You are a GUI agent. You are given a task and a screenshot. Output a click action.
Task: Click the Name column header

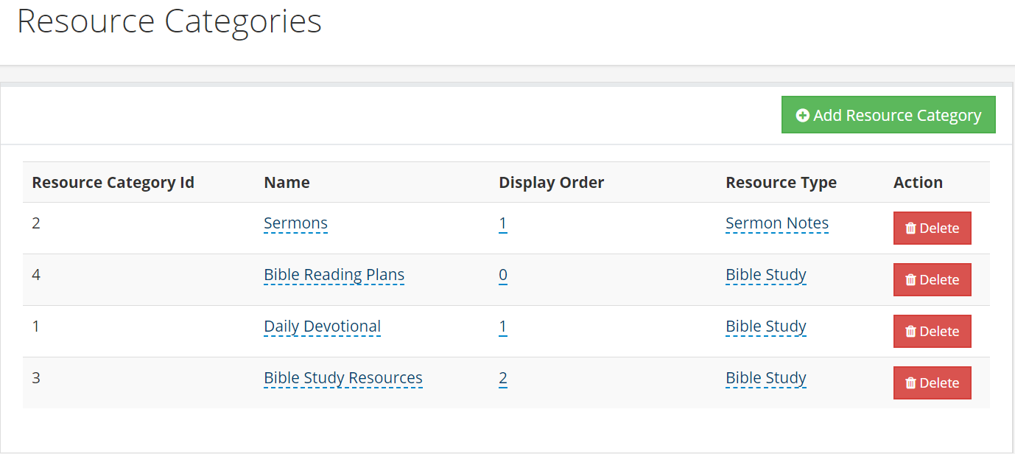pyautogui.click(x=287, y=182)
